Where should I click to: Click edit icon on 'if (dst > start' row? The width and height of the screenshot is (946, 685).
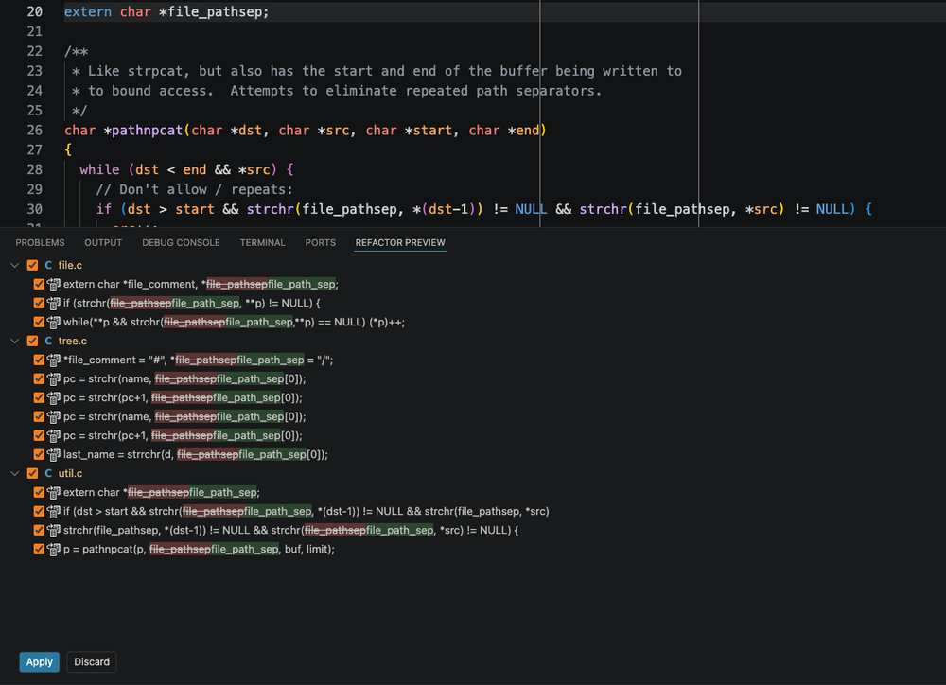pyautogui.click(x=54, y=511)
